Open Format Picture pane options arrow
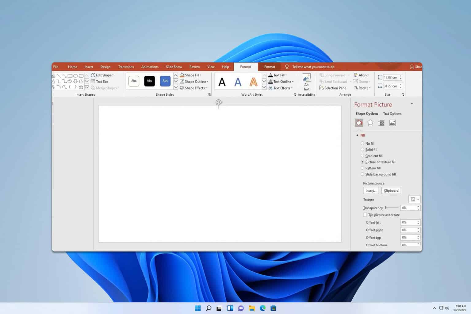471x314 pixels. coord(412,104)
